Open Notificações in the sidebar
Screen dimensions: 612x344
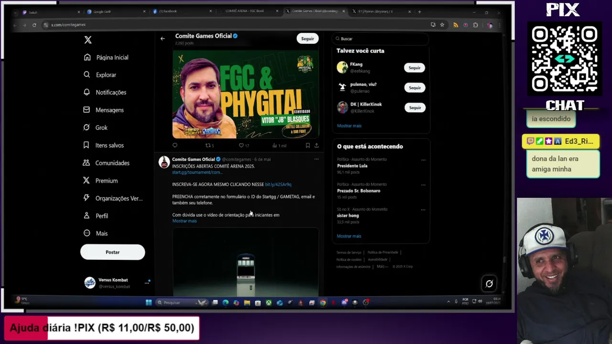[105, 92]
